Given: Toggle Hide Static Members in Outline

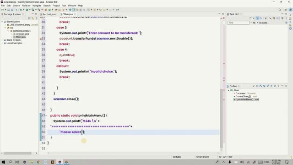Looking at the screenshot, I should pos(268,86).
